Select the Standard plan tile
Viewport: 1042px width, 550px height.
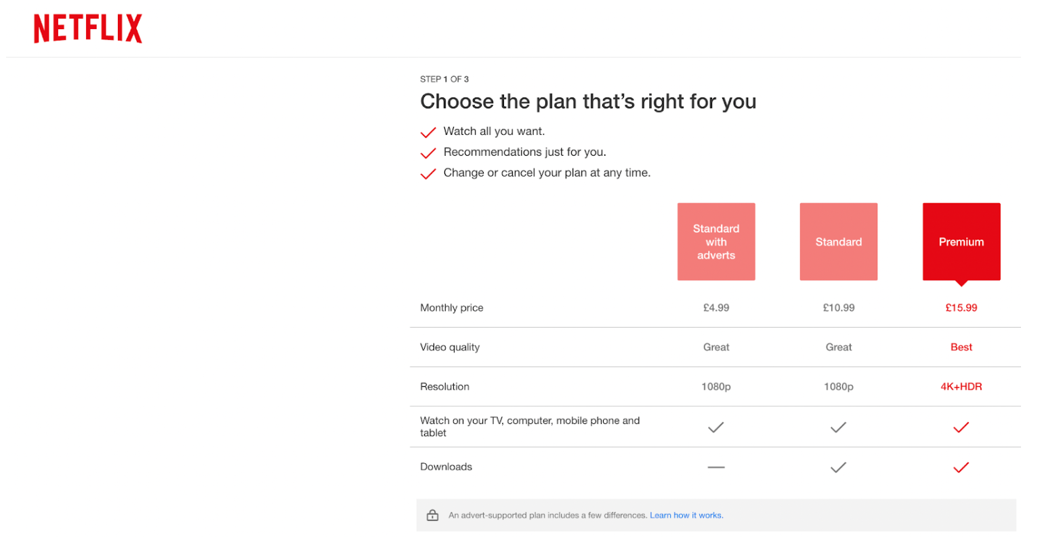tap(838, 242)
